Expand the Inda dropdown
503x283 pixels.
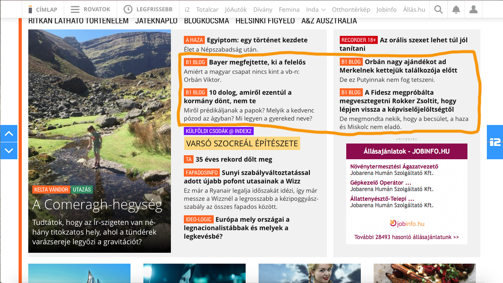pos(316,9)
